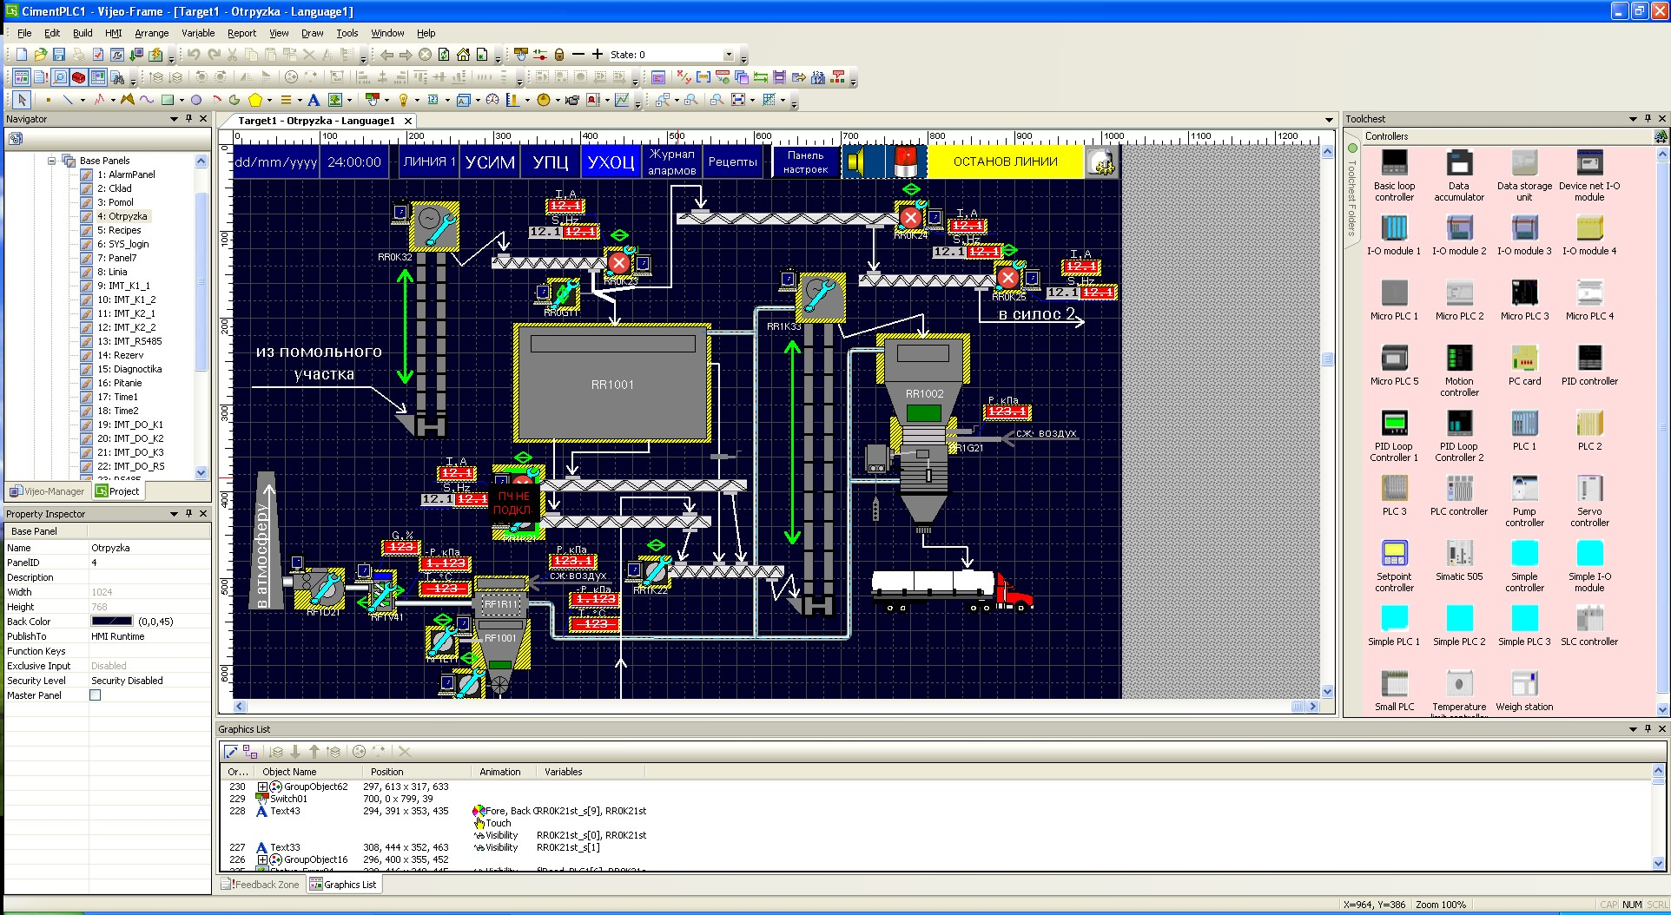
Task: Select 15: Diagnoctika in the Navigator
Action: [x=129, y=369]
